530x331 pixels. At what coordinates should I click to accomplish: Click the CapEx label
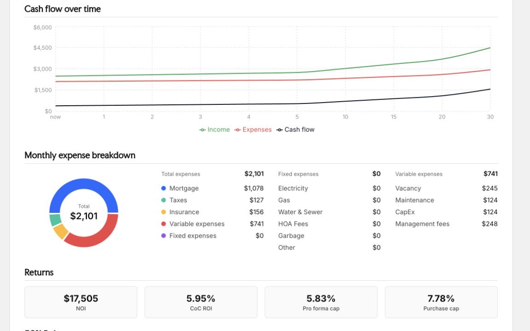[405, 212]
